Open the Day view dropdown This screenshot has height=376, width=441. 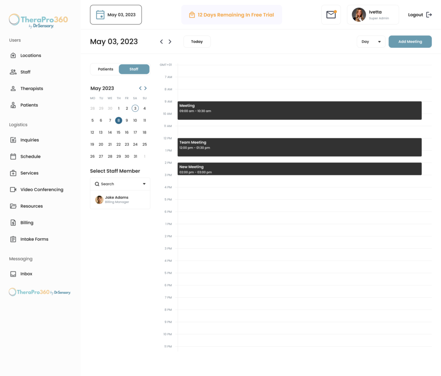(x=371, y=42)
